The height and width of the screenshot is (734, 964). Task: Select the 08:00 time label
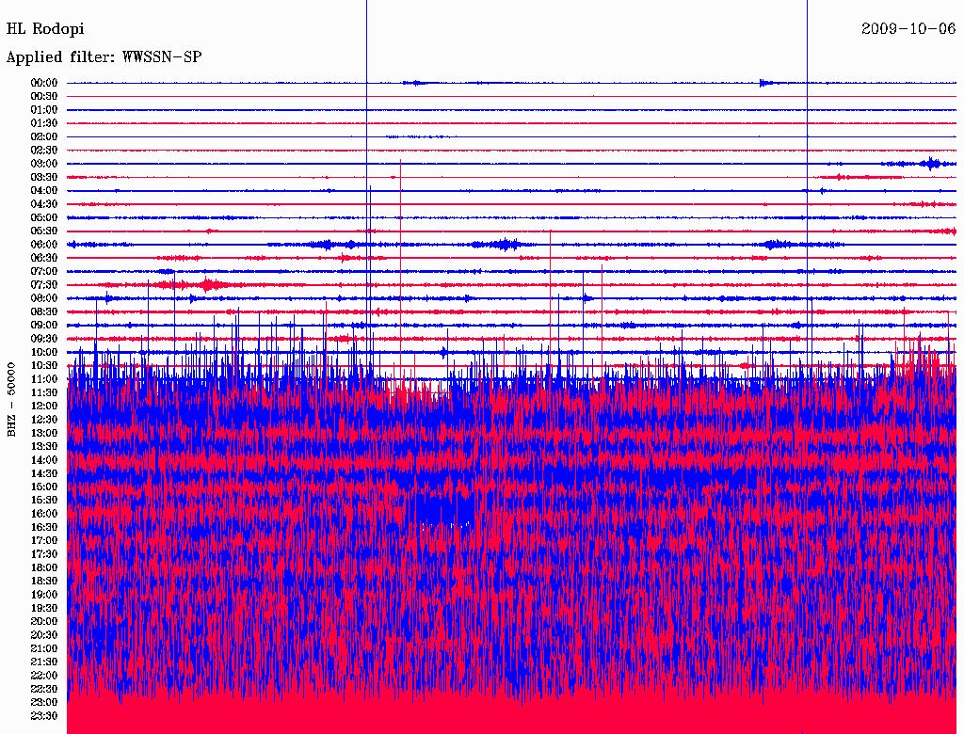coord(44,298)
